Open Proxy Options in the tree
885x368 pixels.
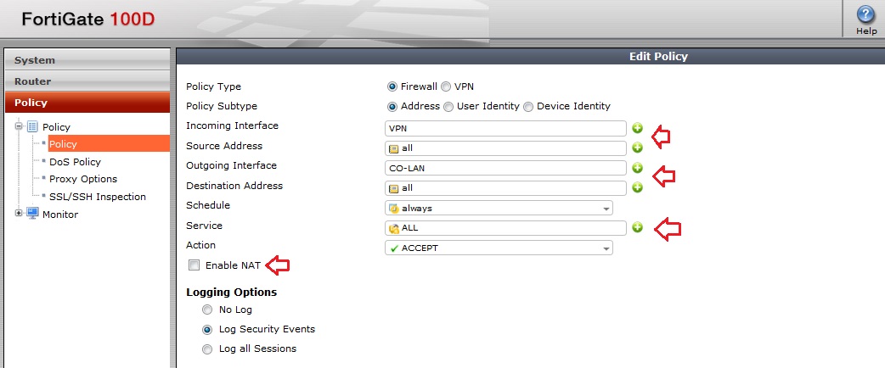(83, 179)
